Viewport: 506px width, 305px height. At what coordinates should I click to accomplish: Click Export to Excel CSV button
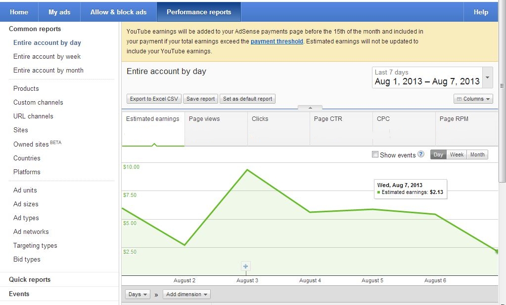(154, 99)
